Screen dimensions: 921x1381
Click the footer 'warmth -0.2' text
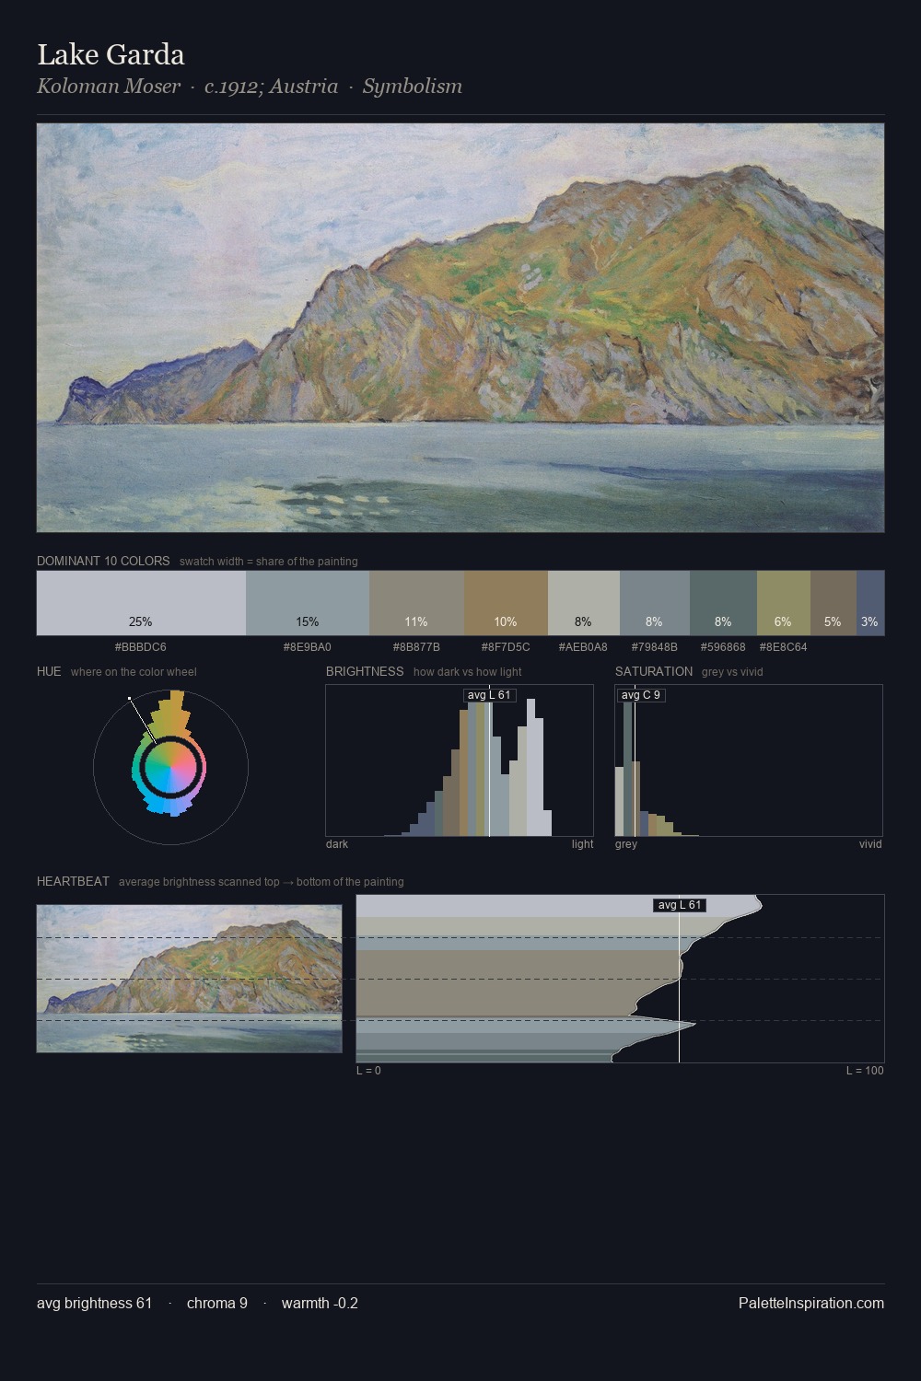[x=320, y=1303]
